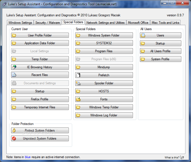Click the folder icon on Windows Log Folder
191x162 pixels.
tap(78, 115)
